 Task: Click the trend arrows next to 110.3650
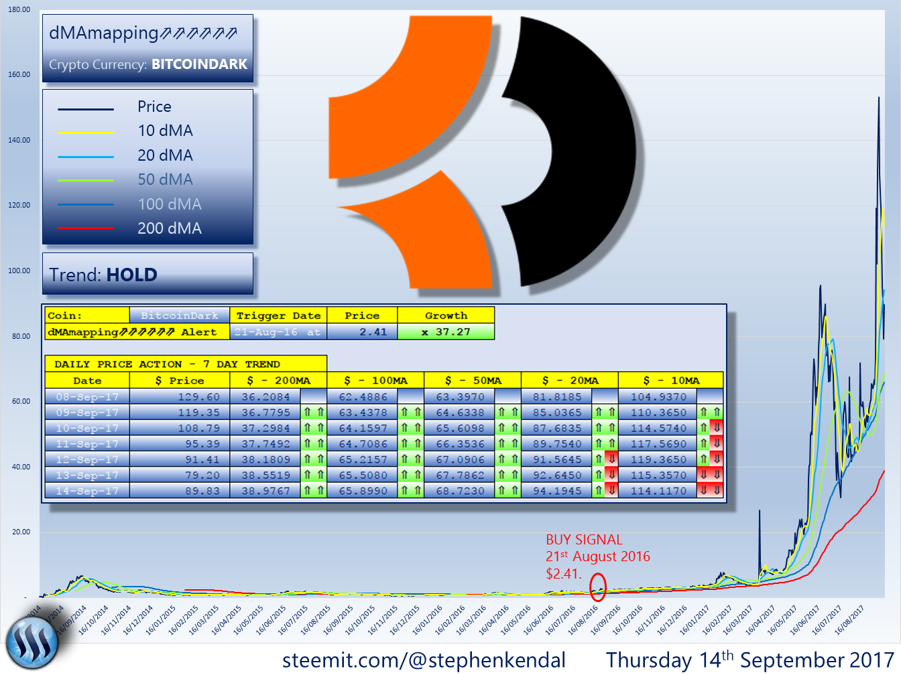click(x=710, y=412)
